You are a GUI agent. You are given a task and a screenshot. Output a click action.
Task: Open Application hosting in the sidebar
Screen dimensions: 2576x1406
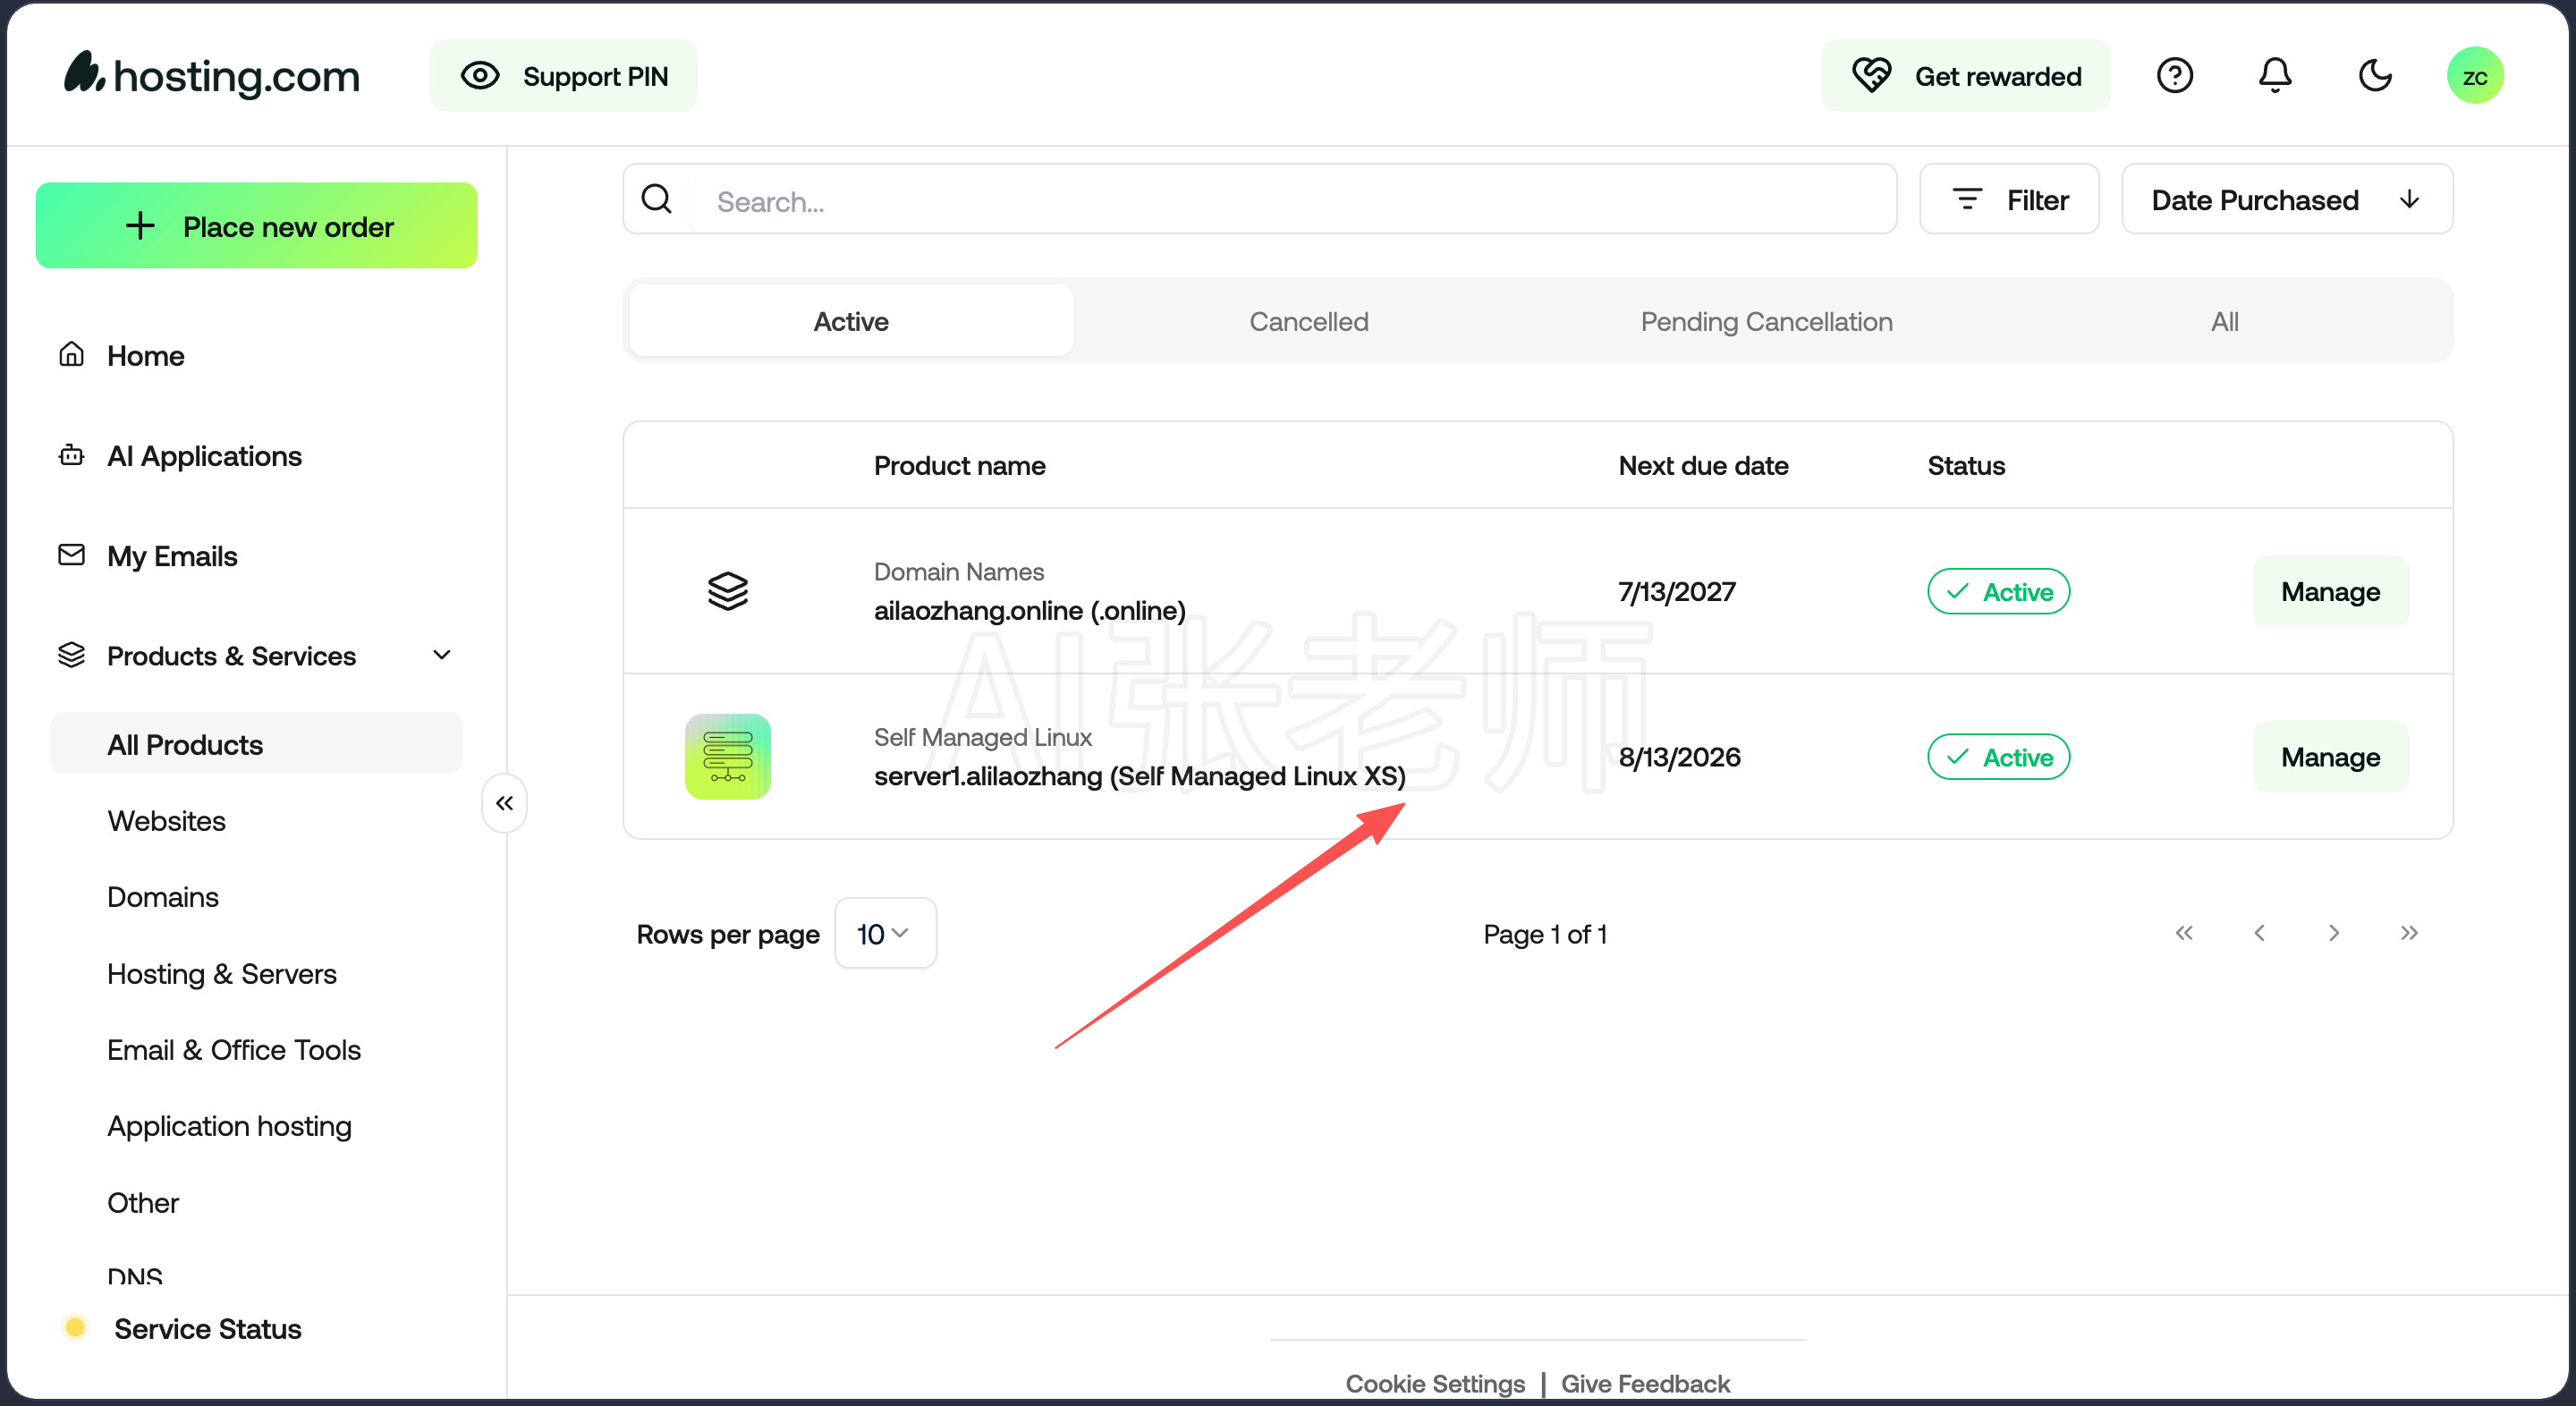coord(230,1126)
